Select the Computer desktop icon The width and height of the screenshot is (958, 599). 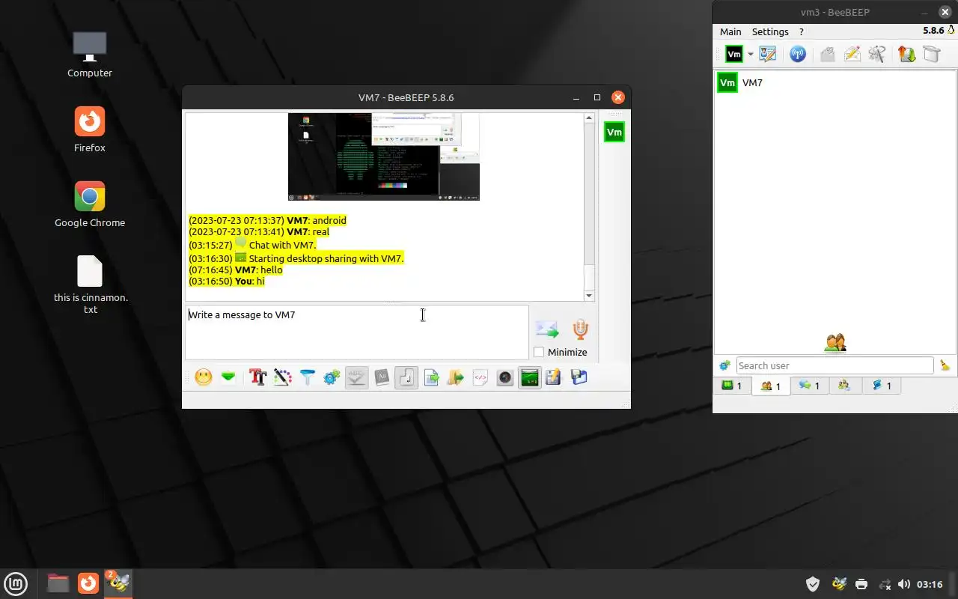coord(90,55)
